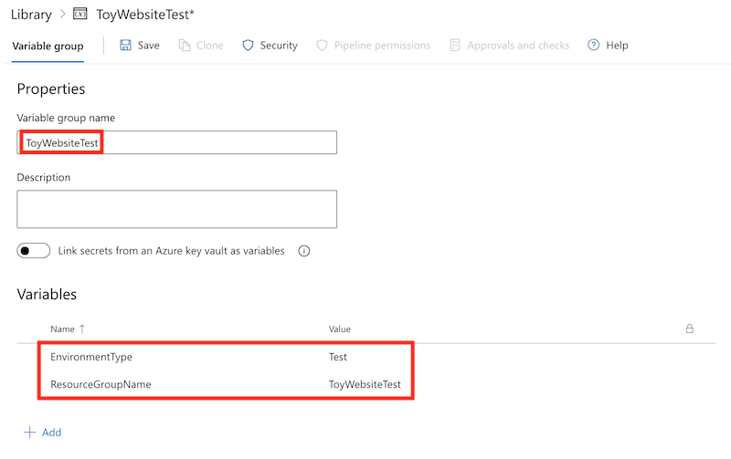The image size is (731, 459).
Task: Select the ResourceGroupName variable name
Action: point(101,384)
